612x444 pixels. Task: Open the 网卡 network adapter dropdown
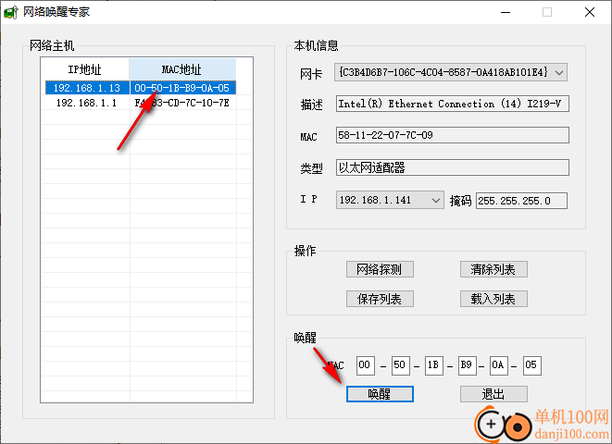pos(450,72)
